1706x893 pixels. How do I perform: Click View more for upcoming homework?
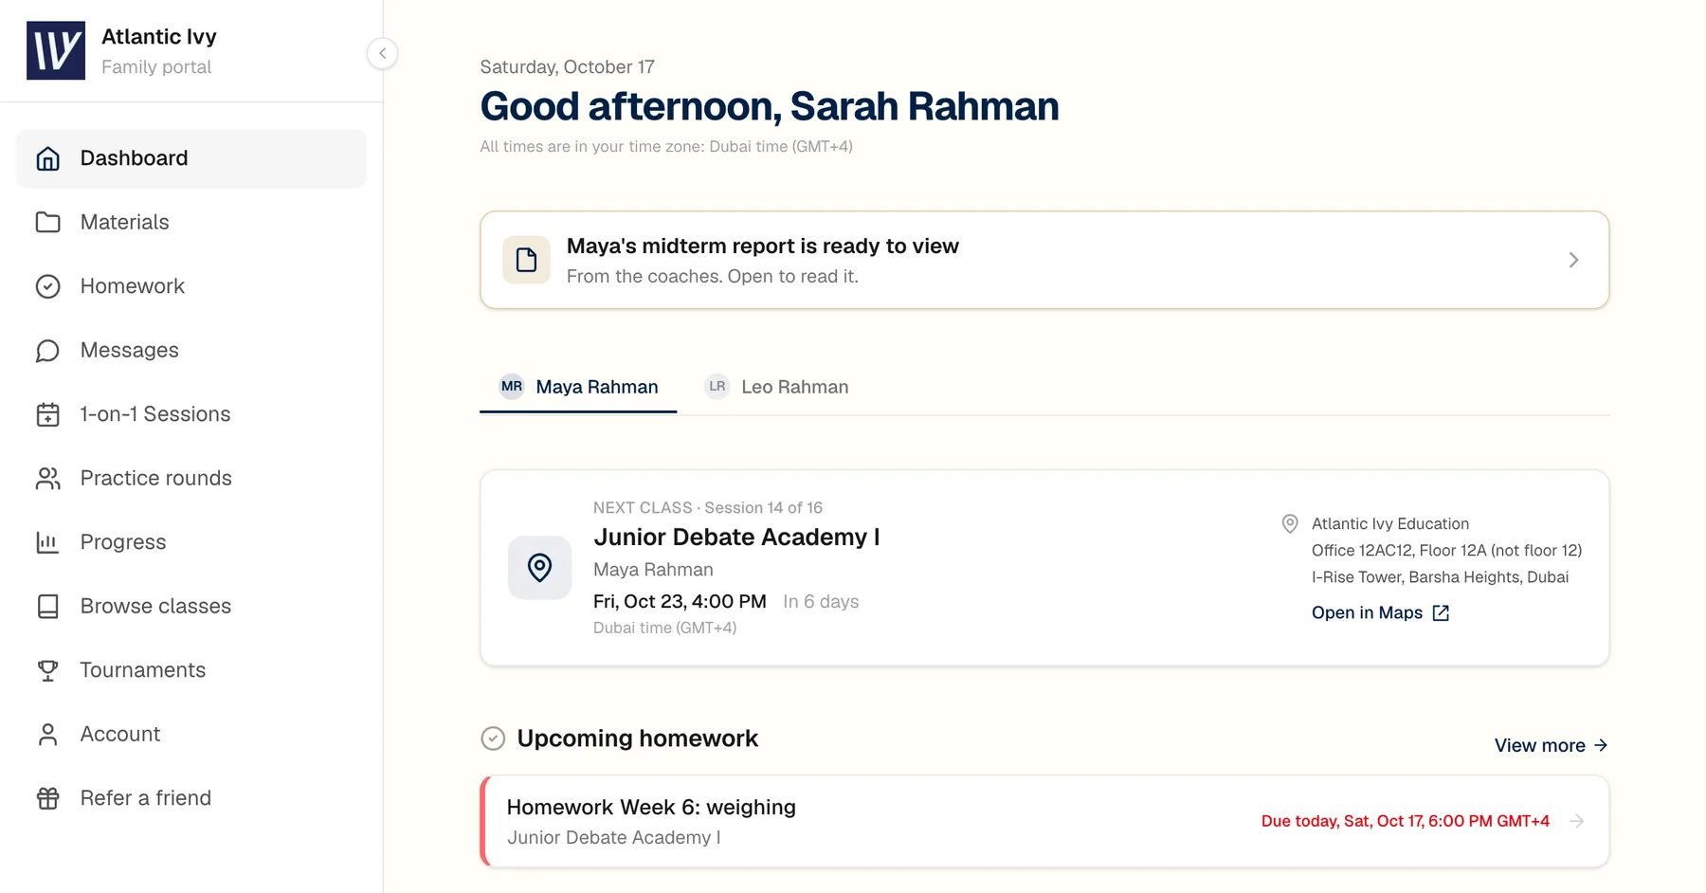tap(1552, 745)
